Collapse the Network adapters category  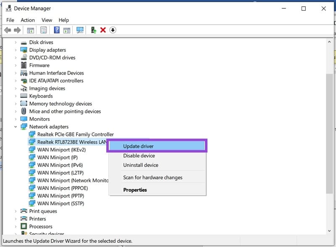point(16,127)
